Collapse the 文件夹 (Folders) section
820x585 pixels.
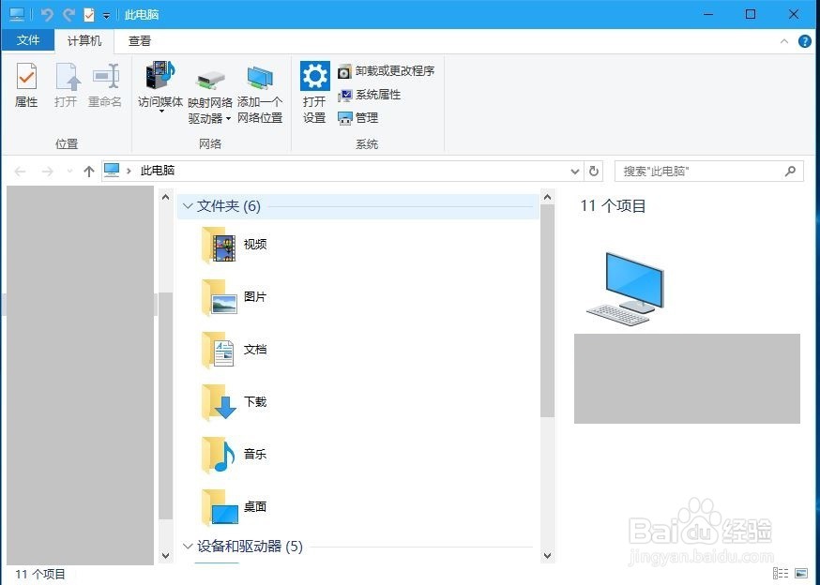pos(188,205)
